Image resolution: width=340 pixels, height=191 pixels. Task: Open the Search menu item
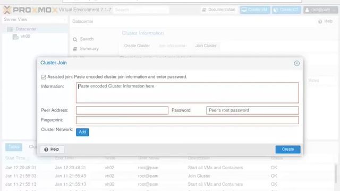pyautogui.click(x=87, y=39)
